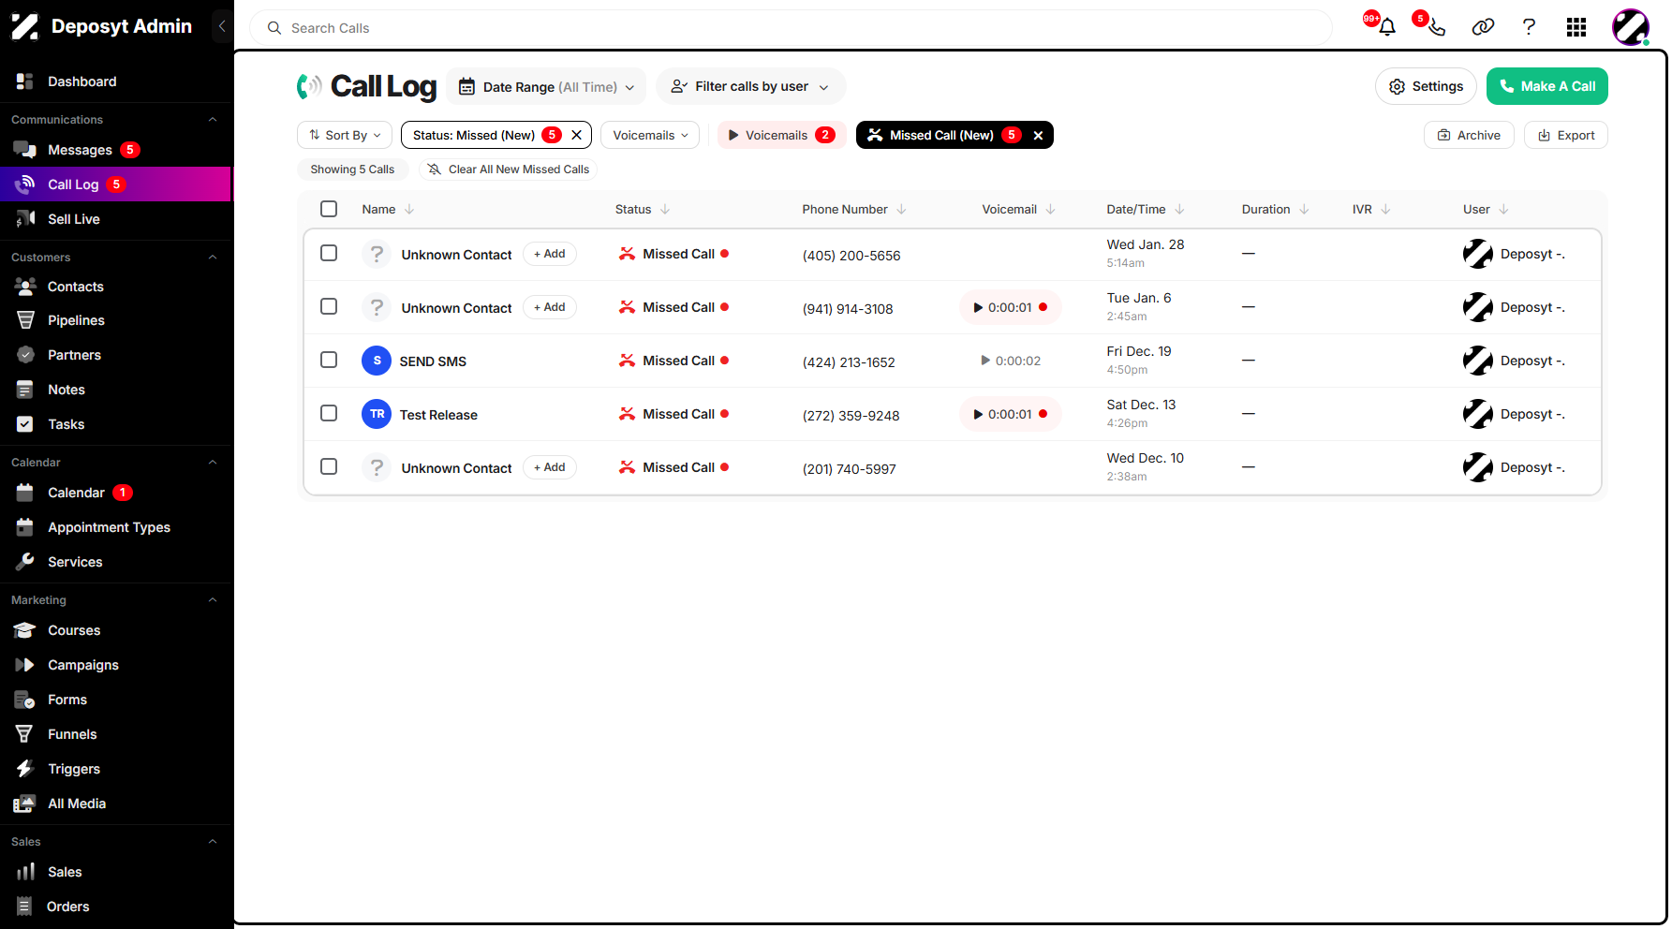Click the Make A Call button
Viewport: 1672px width, 929px height.
1547,86
